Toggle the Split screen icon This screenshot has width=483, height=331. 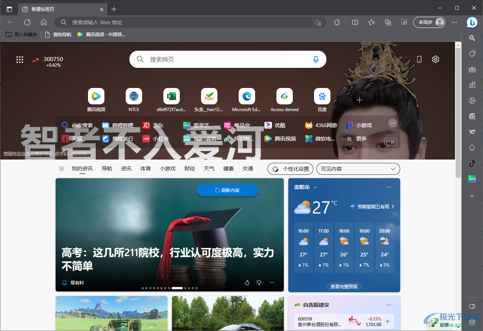click(355, 22)
